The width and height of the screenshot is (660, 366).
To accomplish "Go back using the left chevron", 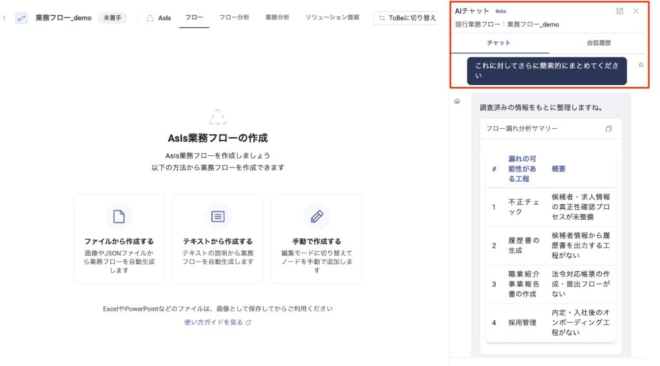I will point(5,18).
